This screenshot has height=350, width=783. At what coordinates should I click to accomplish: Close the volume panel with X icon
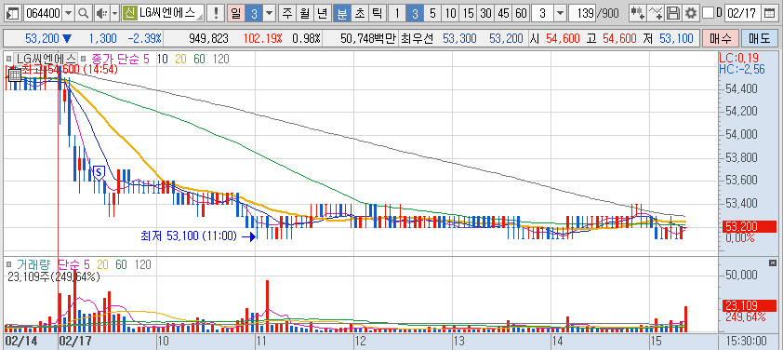773,262
